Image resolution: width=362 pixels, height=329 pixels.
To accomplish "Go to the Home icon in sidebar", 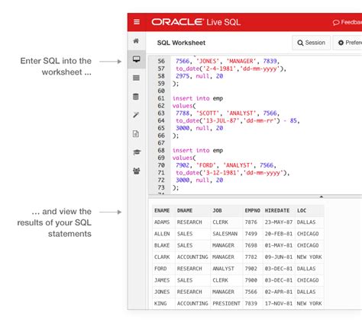I will tap(136, 41).
